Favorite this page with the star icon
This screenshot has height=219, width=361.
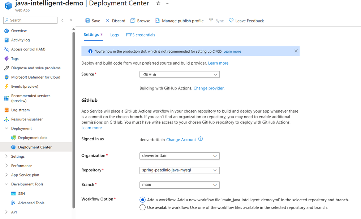158,4
